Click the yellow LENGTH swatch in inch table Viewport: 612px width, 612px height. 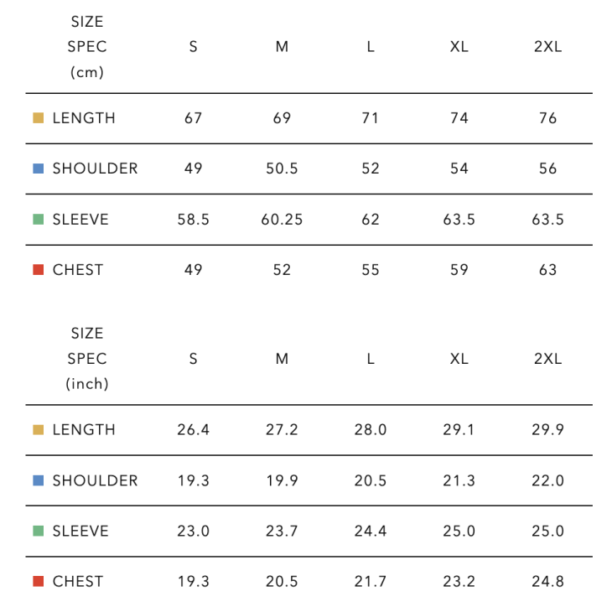click(38, 430)
